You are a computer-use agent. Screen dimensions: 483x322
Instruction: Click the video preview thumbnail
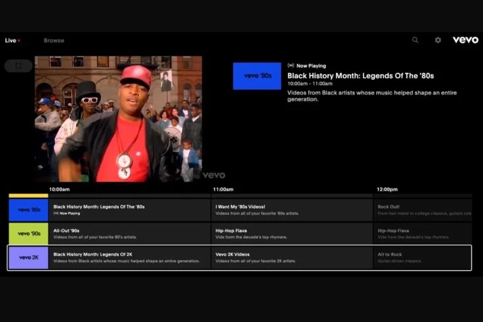pos(118,119)
